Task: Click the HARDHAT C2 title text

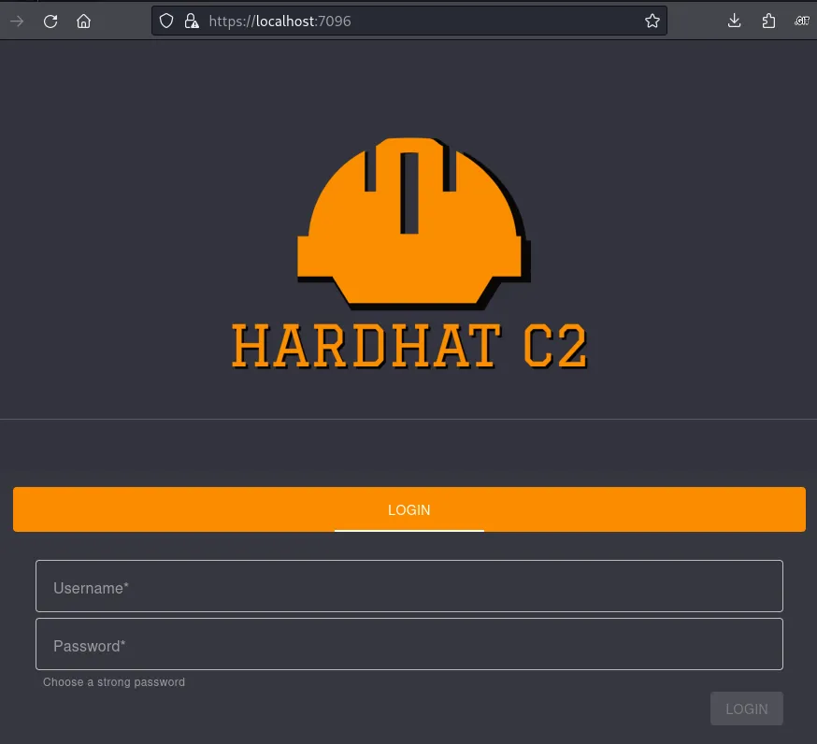Action: pos(408,346)
